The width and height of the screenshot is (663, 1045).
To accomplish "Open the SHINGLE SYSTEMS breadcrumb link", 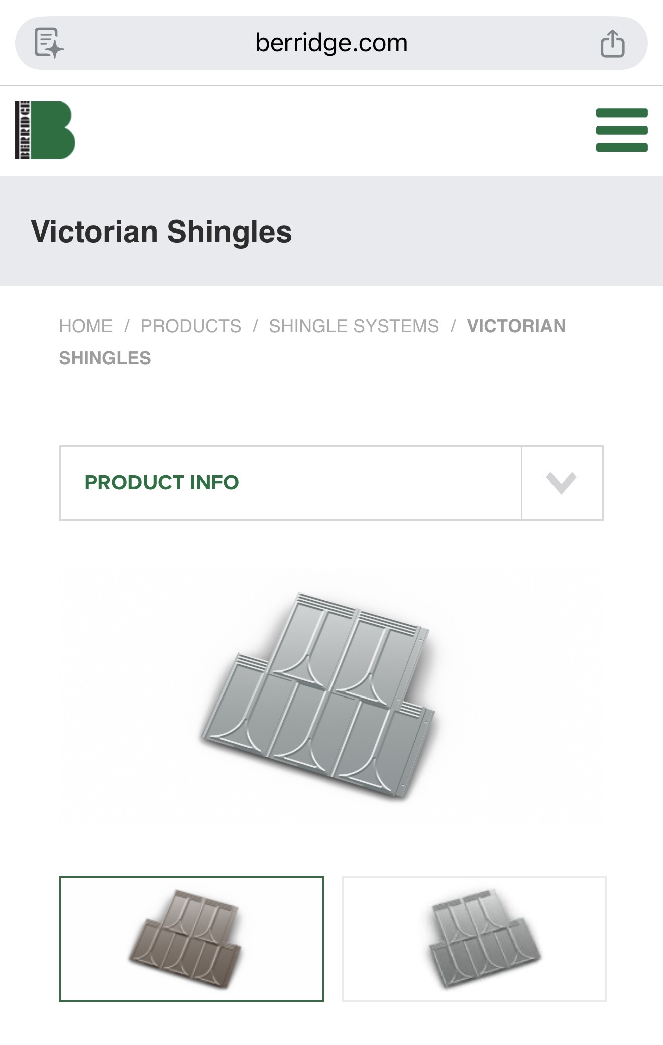I will click(x=354, y=326).
